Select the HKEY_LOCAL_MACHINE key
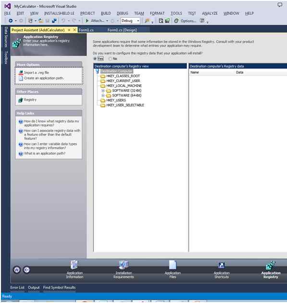Viewport: 287px width, 303px height. [x=124, y=86]
